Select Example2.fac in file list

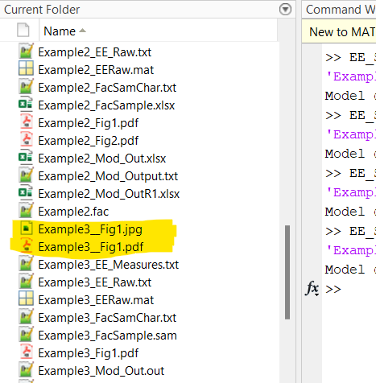coord(73,212)
